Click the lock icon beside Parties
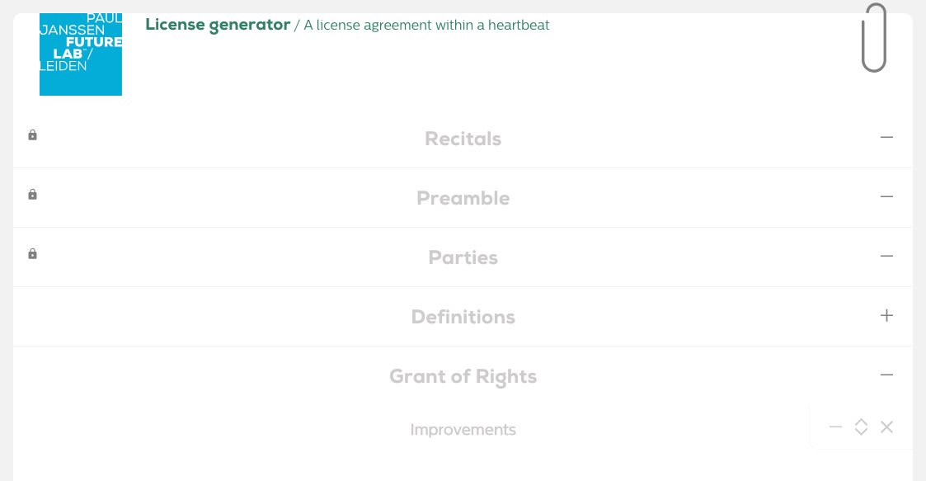This screenshot has width=926, height=481. pyautogui.click(x=32, y=253)
